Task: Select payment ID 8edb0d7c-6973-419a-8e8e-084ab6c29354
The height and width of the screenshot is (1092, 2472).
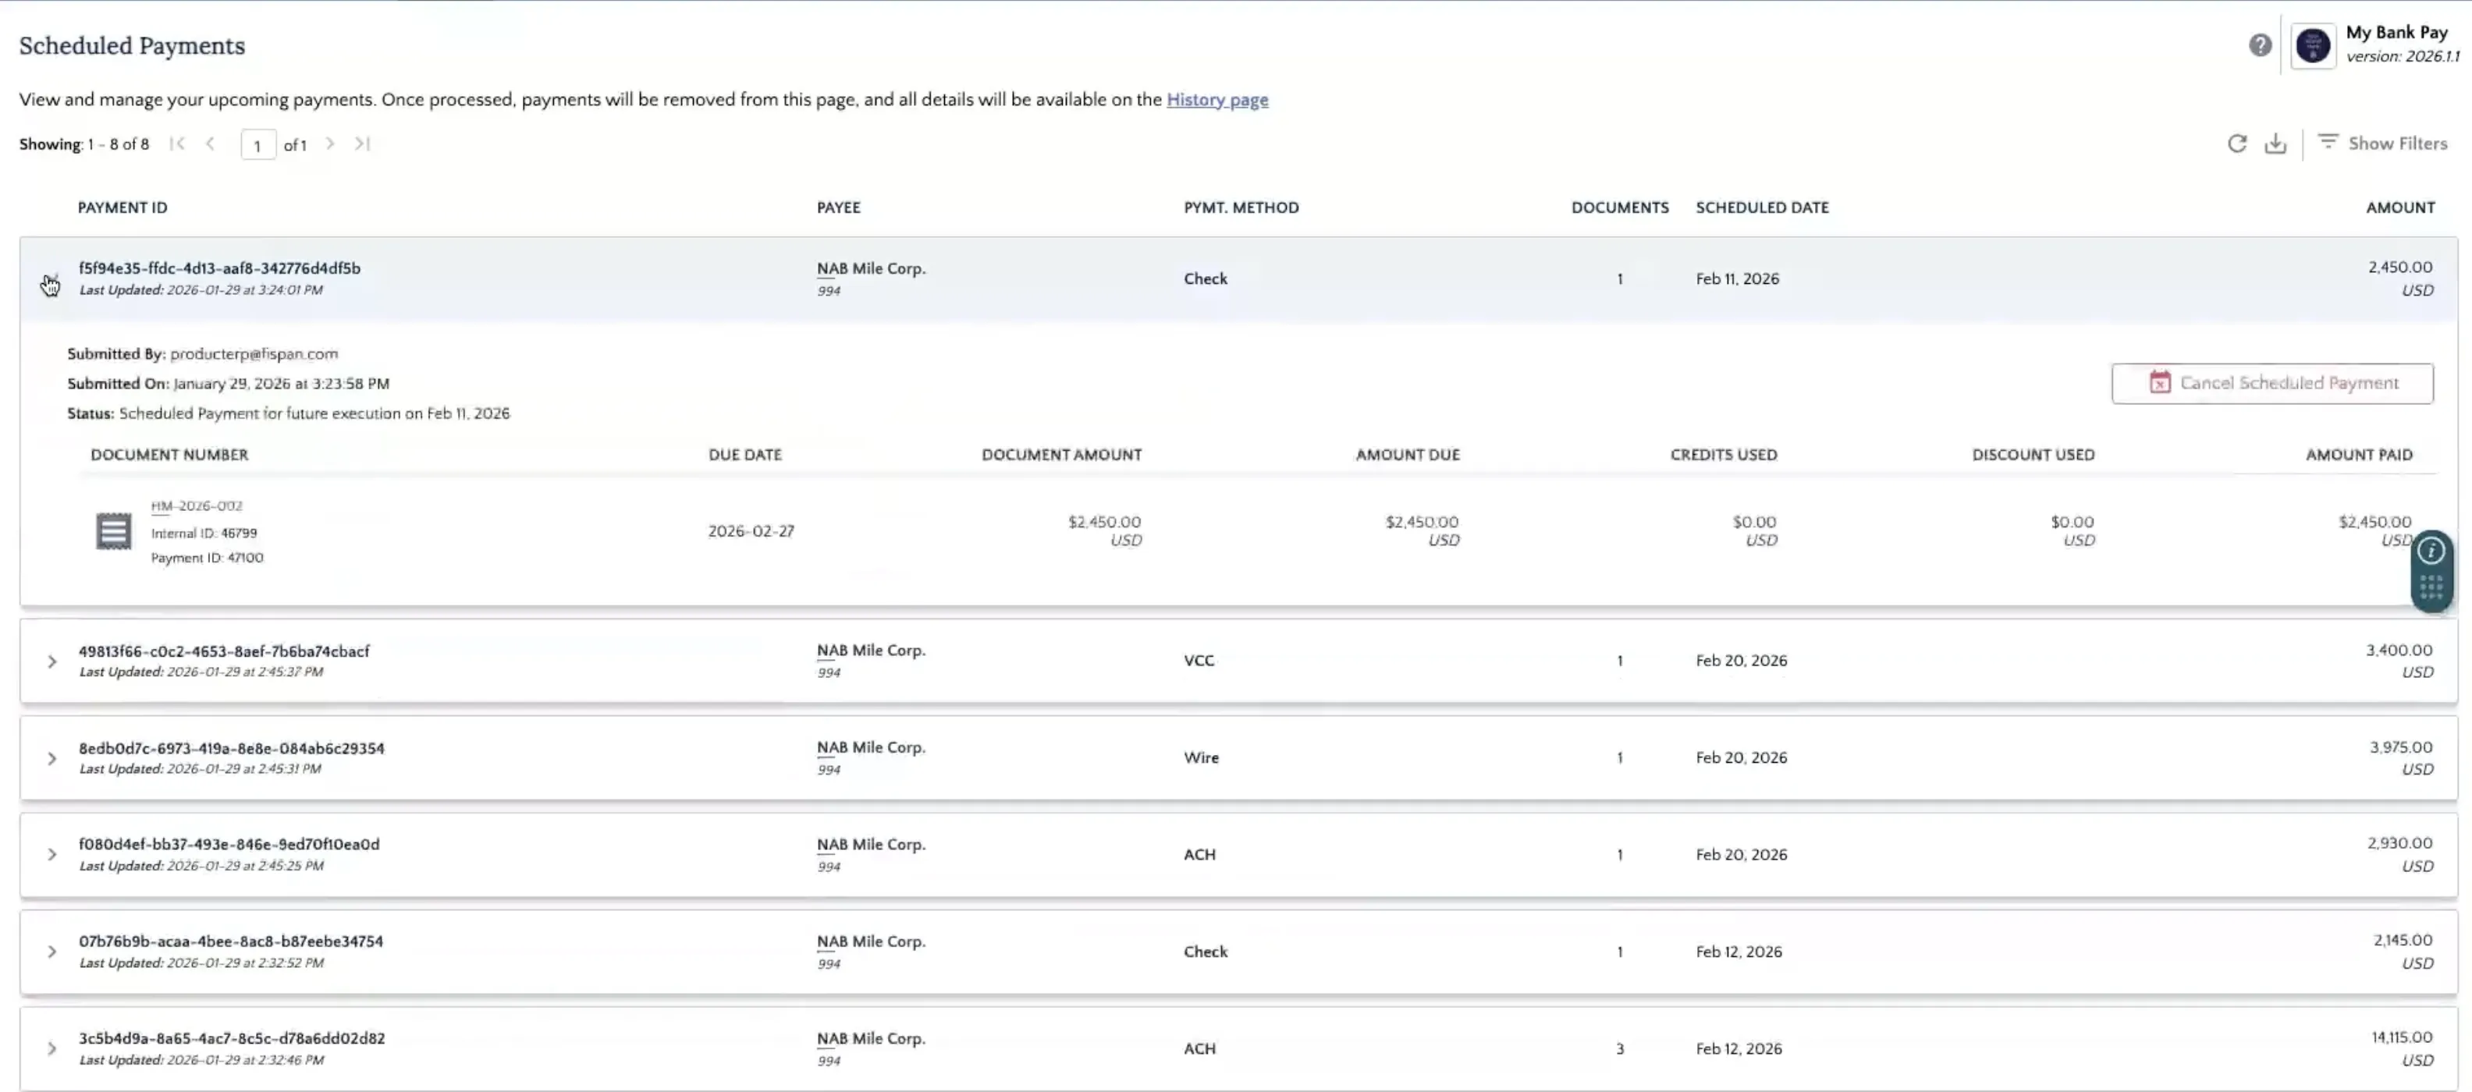Action: (x=231, y=749)
